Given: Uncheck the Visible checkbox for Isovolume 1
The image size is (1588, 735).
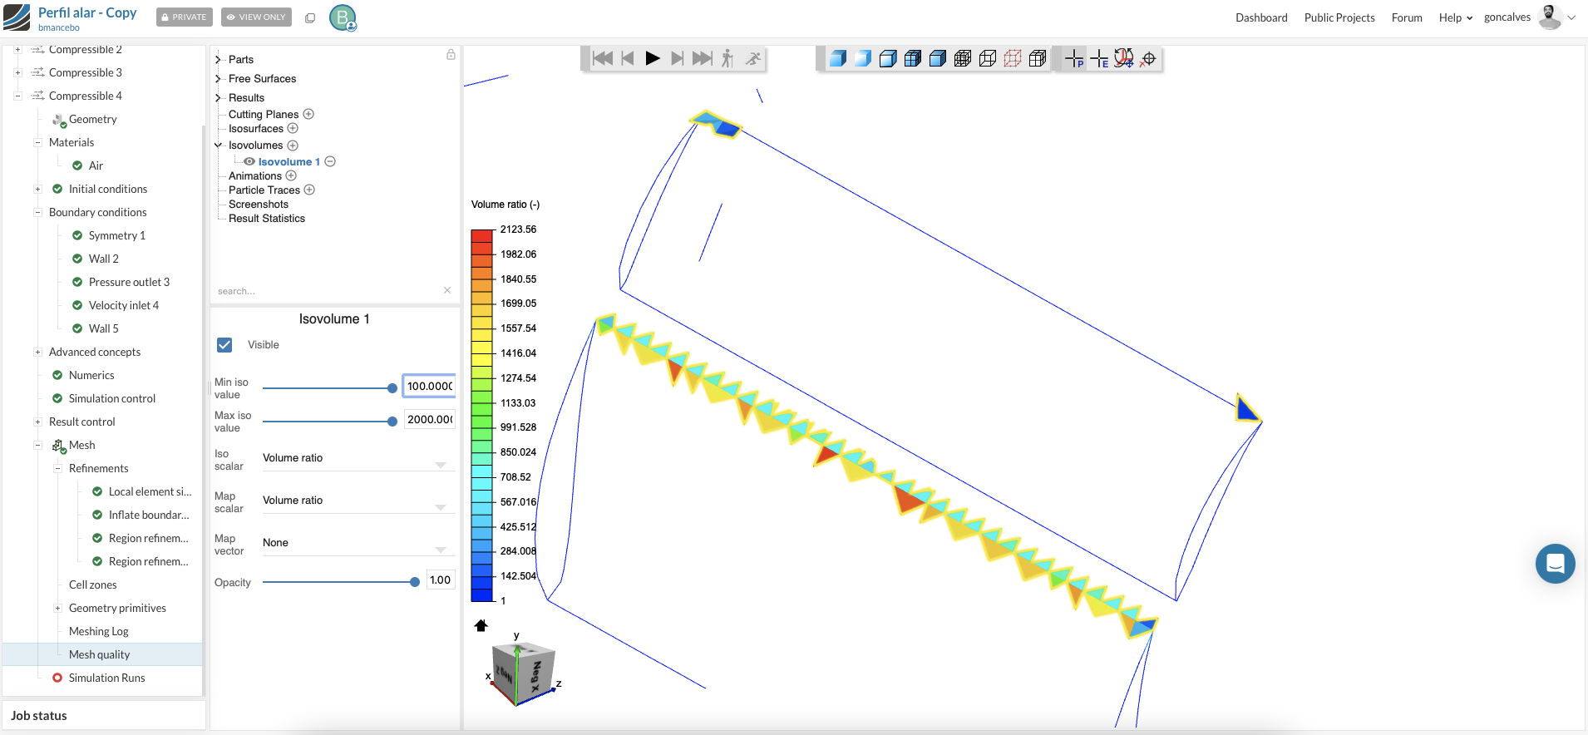Looking at the screenshot, I should point(224,344).
